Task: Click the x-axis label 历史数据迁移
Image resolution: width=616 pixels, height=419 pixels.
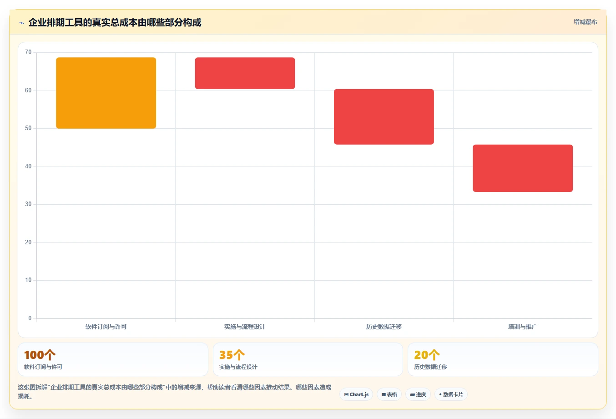Action: [384, 327]
